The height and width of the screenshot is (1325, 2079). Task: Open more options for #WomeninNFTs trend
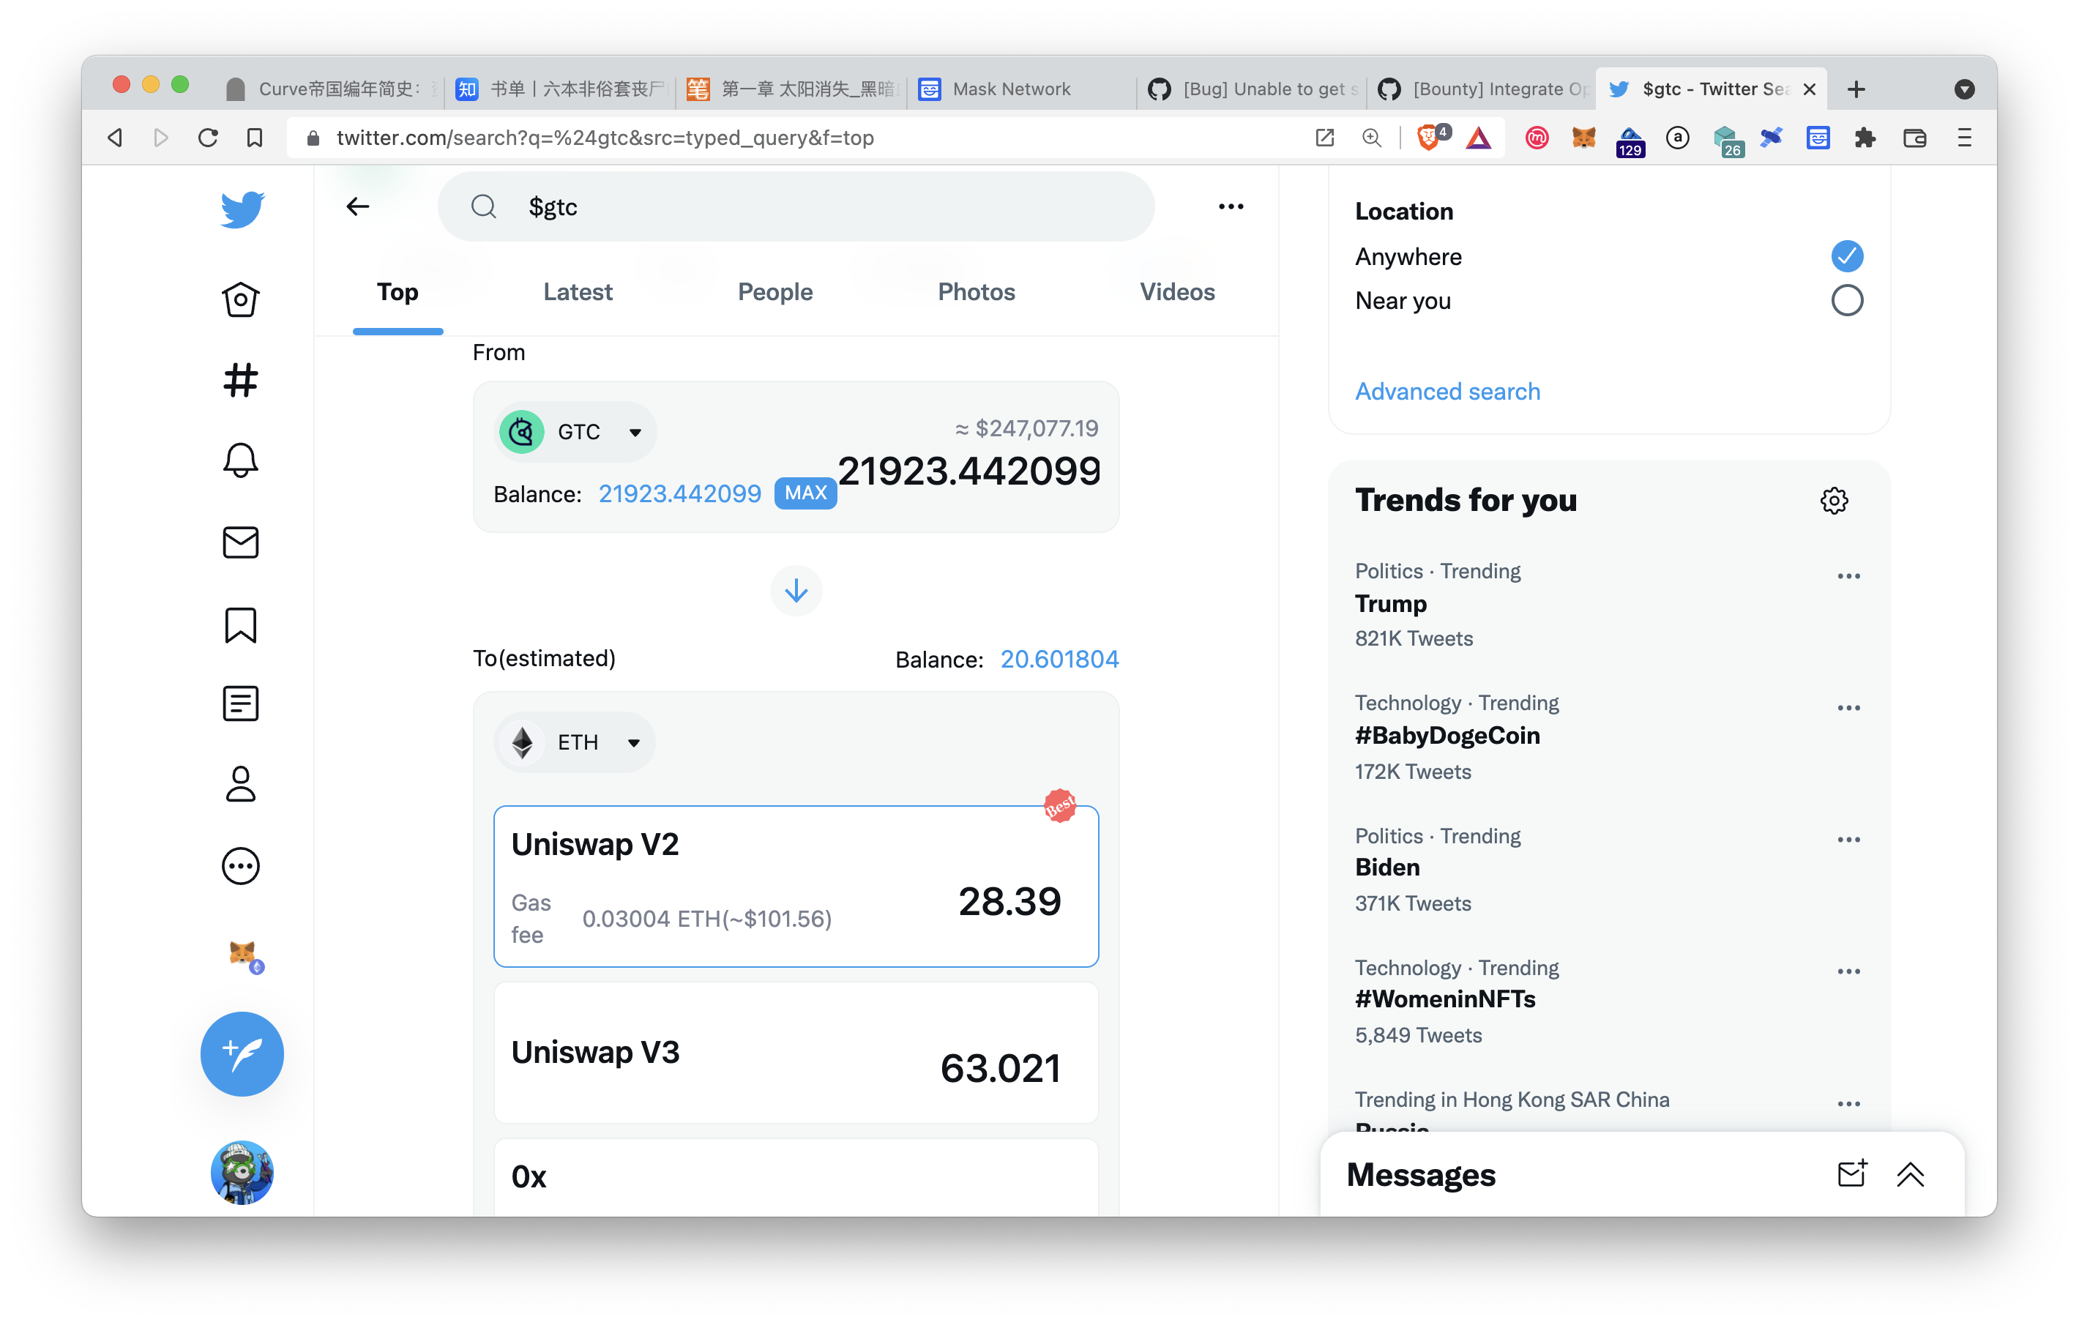(x=1848, y=971)
